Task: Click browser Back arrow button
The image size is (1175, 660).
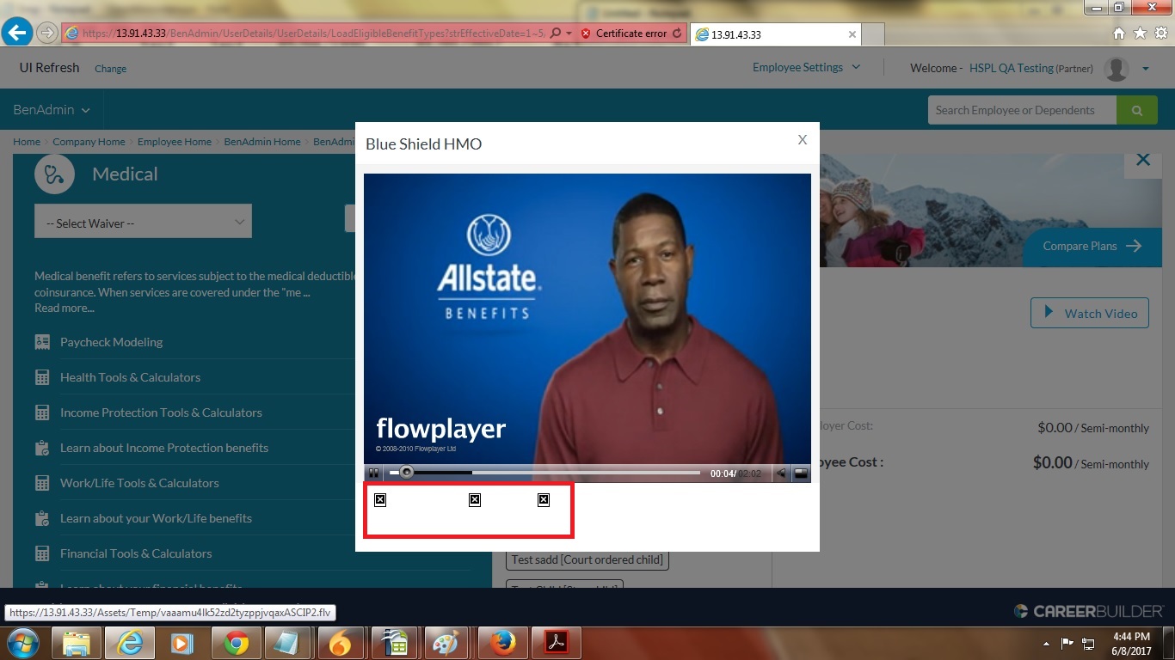Action: coord(17,34)
